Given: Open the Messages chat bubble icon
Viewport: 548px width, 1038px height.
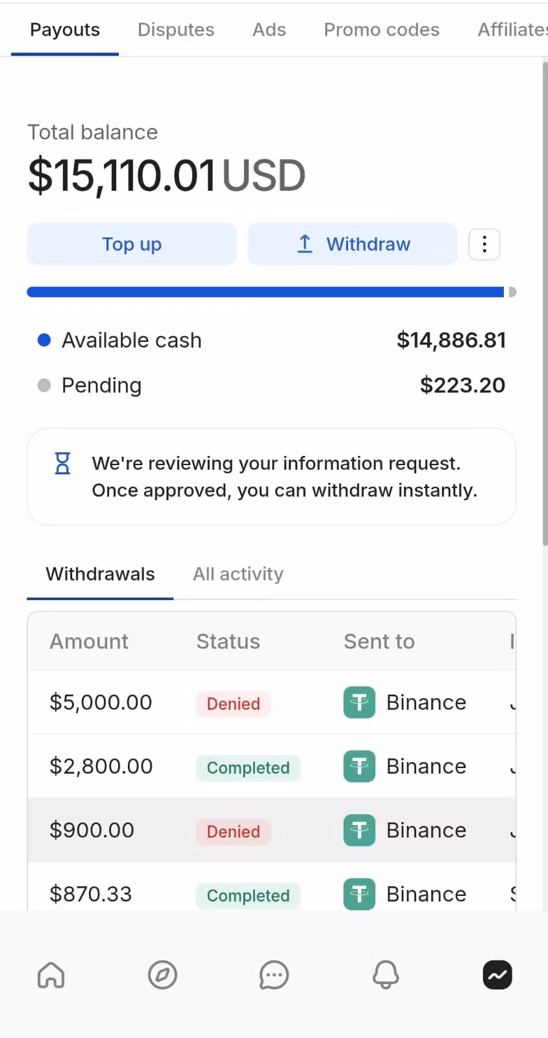Looking at the screenshot, I should click(x=274, y=974).
